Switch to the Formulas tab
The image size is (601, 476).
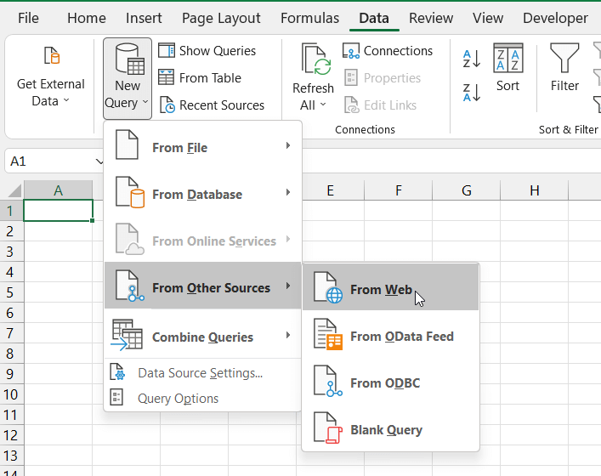pyautogui.click(x=309, y=18)
